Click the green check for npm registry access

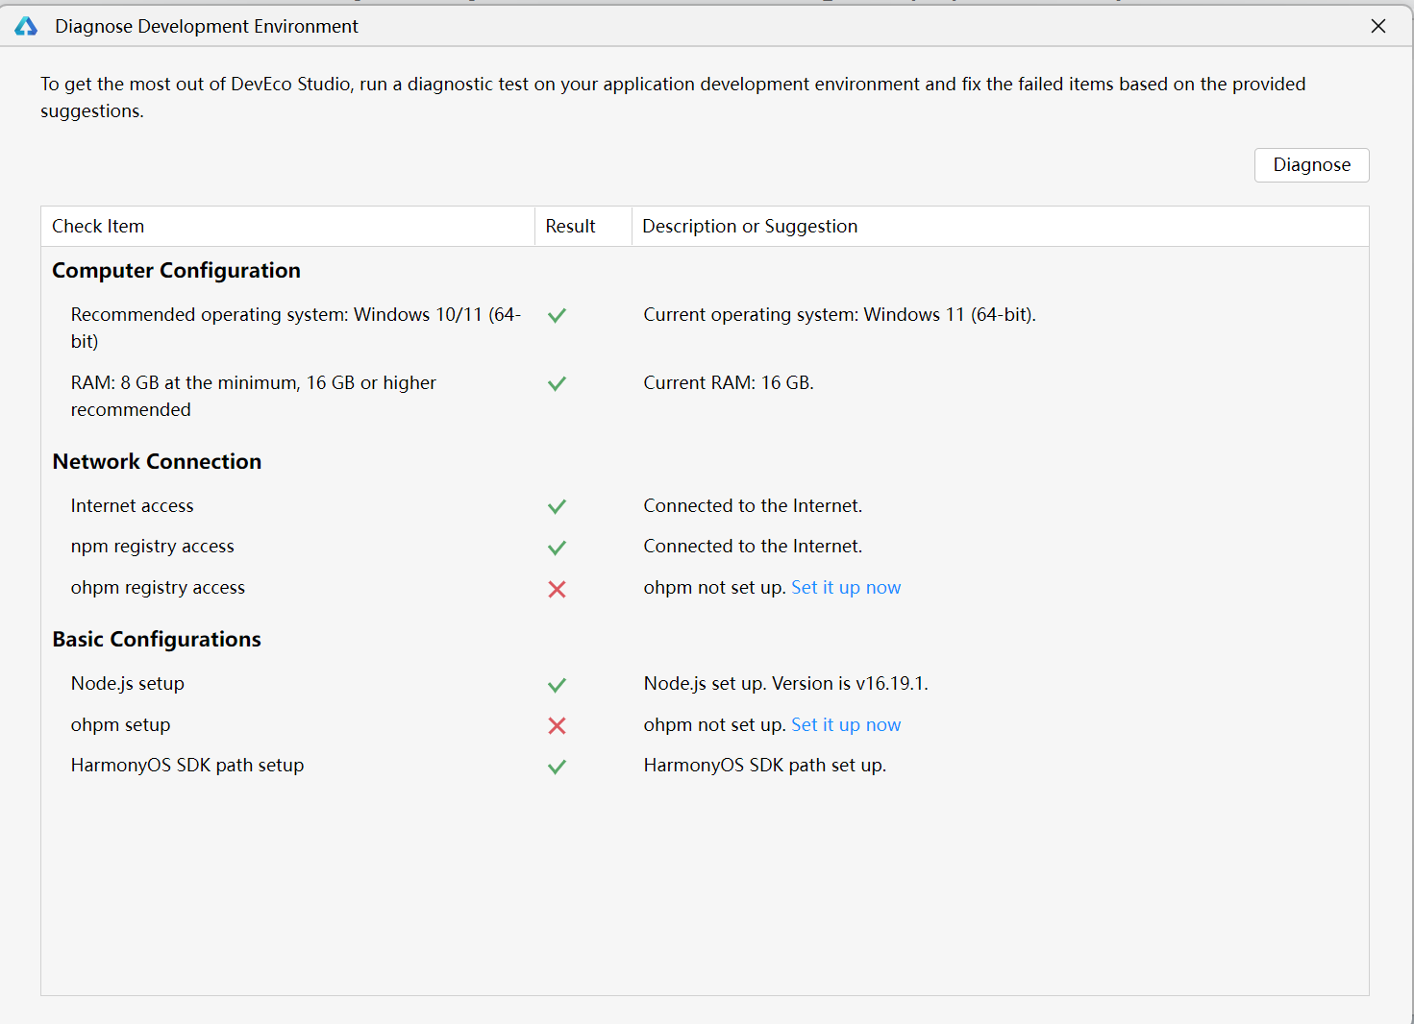coord(557,548)
